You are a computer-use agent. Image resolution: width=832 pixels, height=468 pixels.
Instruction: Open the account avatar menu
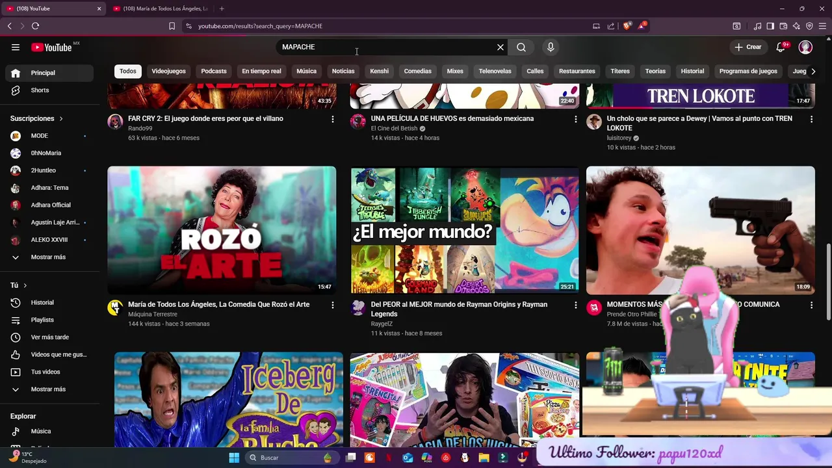(805, 47)
